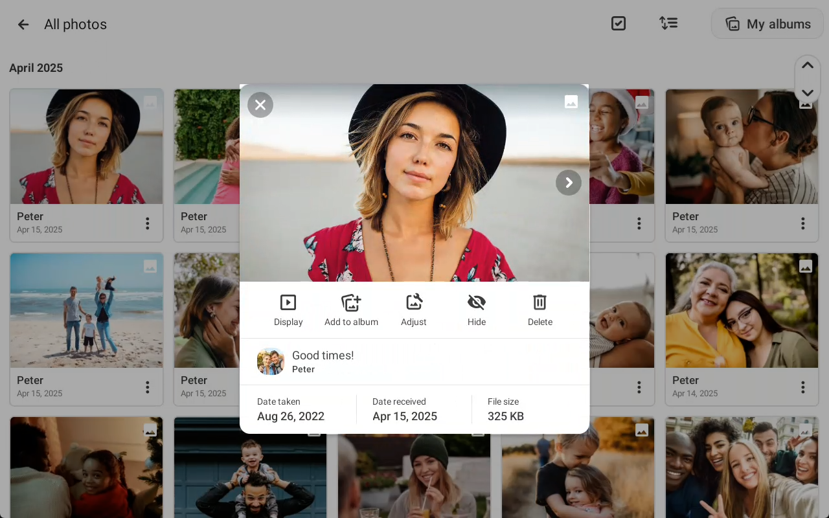Click the Adjust action for this photo
This screenshot has height=518, width=829.
click(414, 310)
